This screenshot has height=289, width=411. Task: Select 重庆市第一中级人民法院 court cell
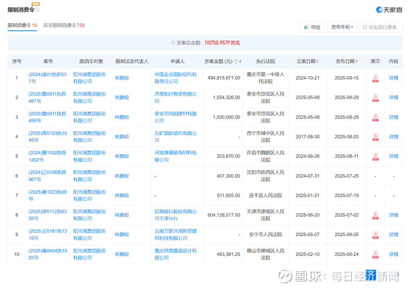[x=265, y=78]
